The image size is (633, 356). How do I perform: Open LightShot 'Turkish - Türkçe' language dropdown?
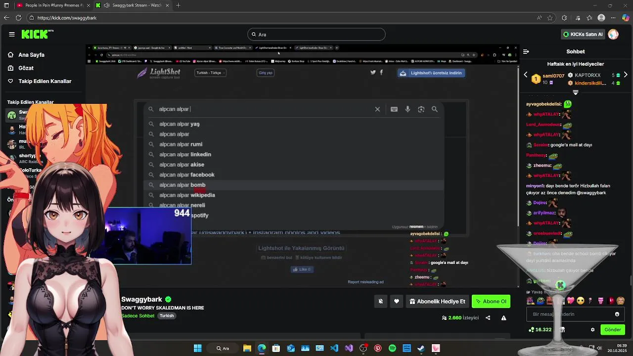[210, 73]
